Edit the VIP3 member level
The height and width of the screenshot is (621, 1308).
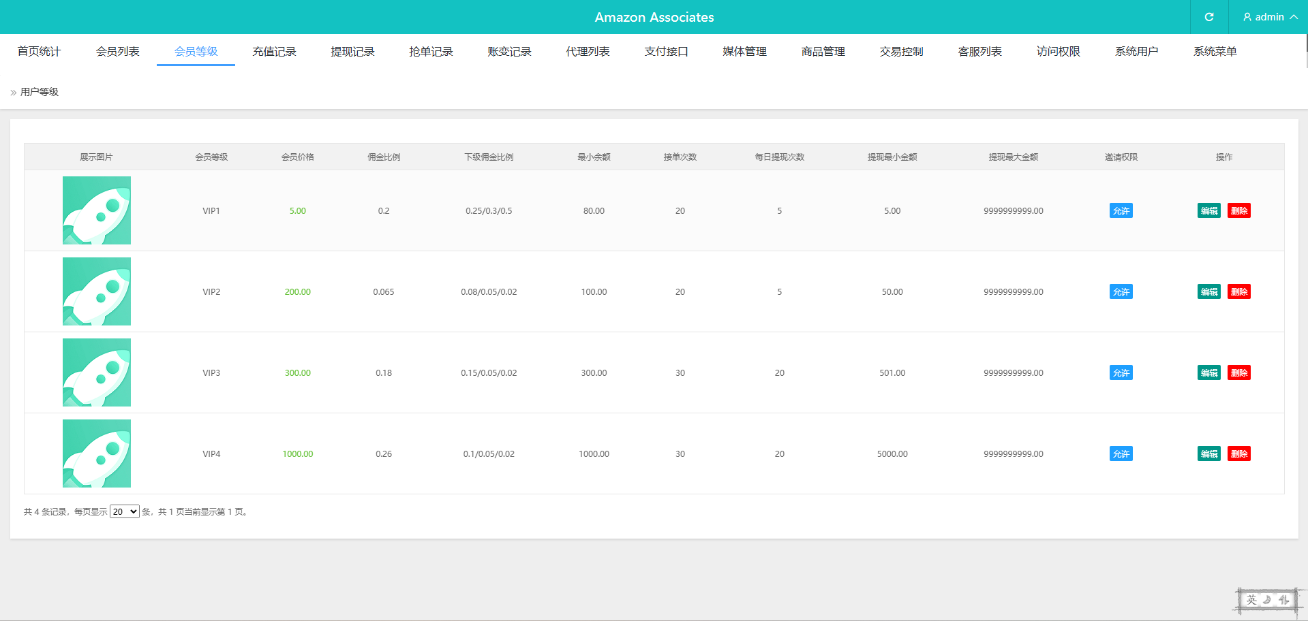click(x=1208, y=373)
